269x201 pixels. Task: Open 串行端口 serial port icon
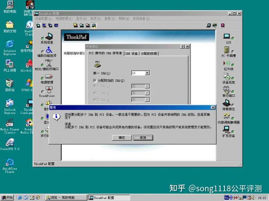[x=226, y=90]
